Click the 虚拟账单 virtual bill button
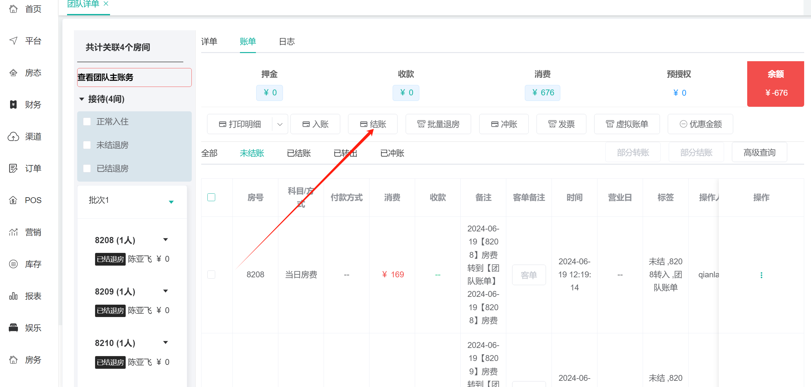This screenshot has width=811, height=387. coord(627,124)
